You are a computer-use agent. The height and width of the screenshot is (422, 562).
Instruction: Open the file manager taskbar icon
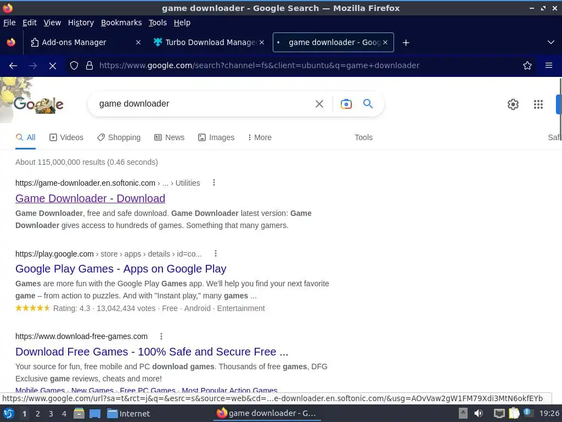[x=79, y=414]
